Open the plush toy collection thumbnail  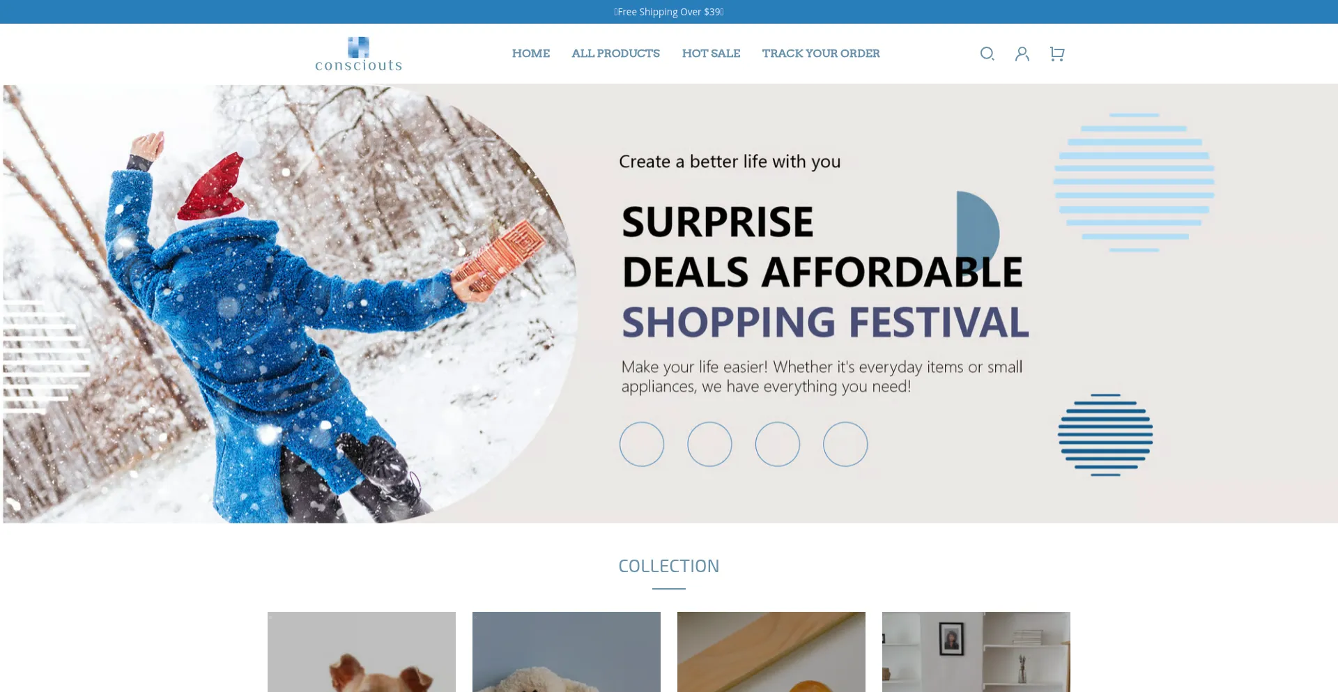tap(567, 652)
